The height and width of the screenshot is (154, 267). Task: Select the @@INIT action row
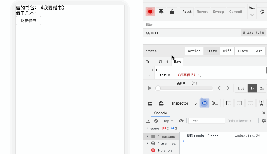205,33
